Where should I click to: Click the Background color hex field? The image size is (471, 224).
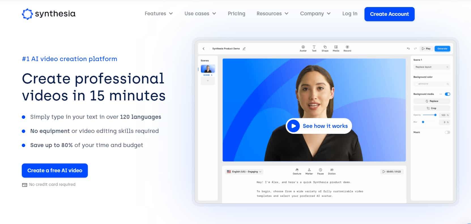click(432, 84)
